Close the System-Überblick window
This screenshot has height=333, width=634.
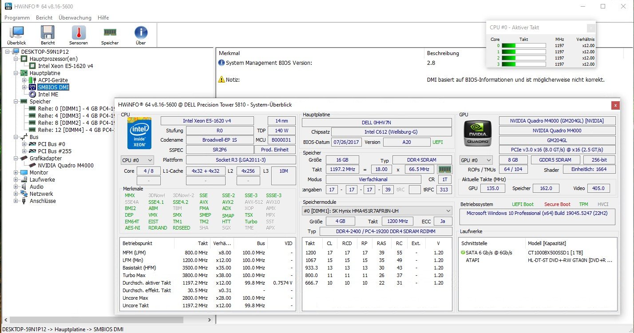click(x=615, y=105)
